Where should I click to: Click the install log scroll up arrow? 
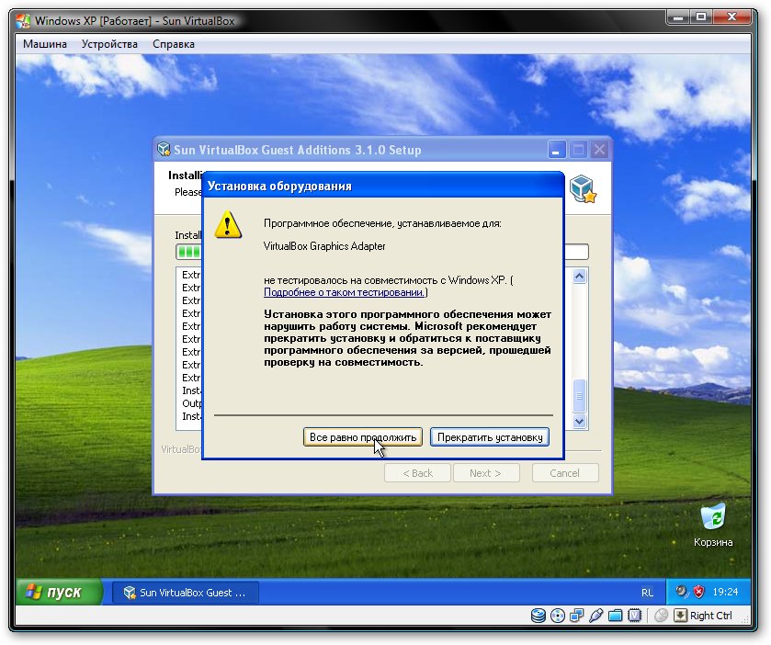pos(579,277)
